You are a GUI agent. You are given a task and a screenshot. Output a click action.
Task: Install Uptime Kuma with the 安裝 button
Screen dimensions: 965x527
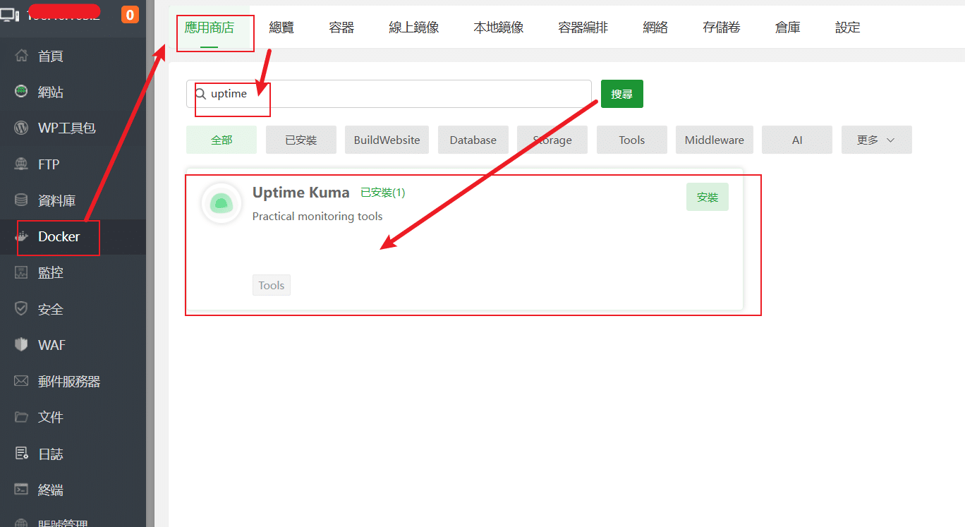pos(707,197)
